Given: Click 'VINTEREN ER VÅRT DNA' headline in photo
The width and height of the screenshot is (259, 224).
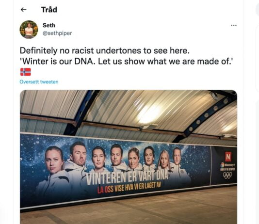Looking at the screenshot, I should click(x=127, y=177).
